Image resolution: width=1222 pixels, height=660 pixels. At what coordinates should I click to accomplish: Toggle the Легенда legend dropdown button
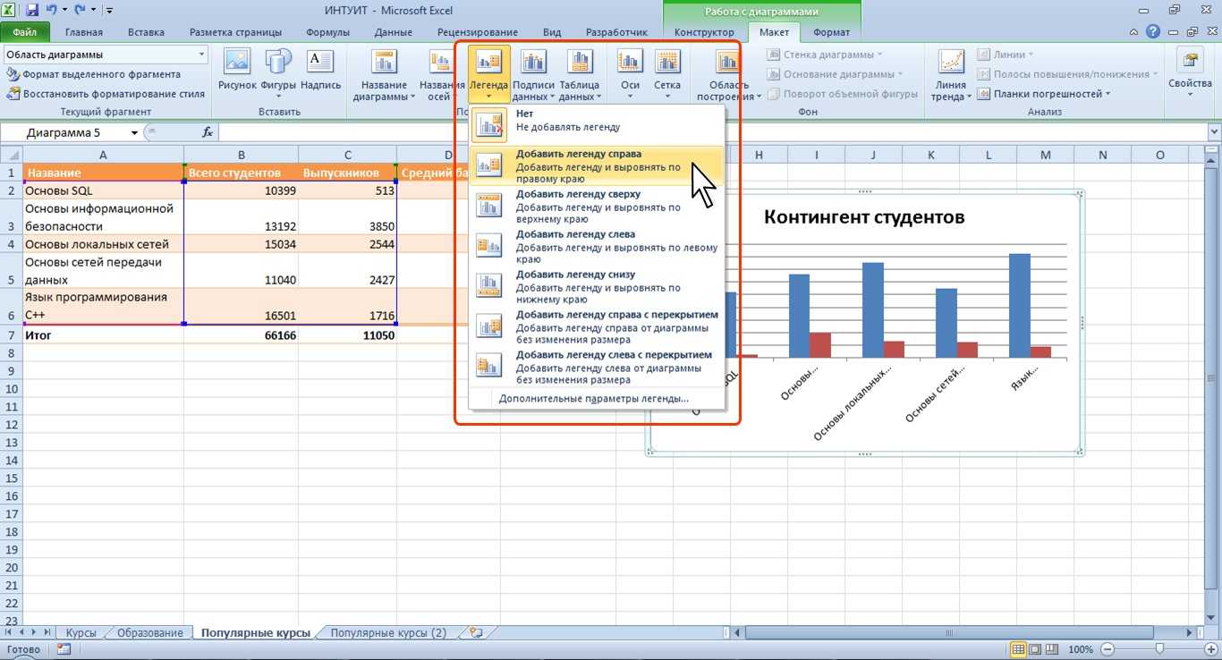(x=488, y=75)
